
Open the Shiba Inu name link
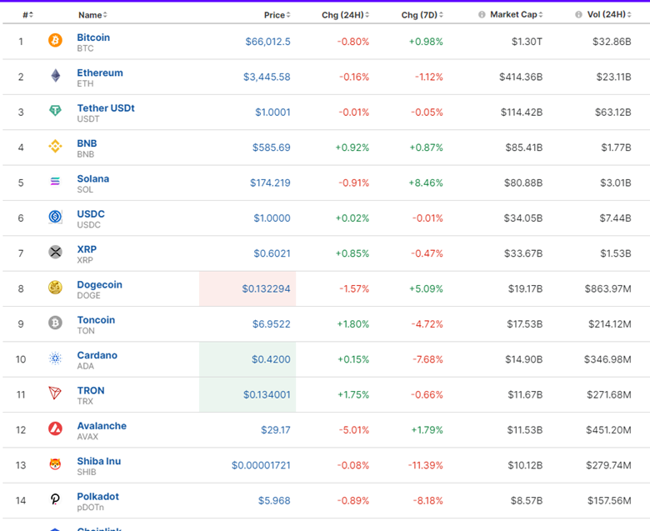point(98,461)
